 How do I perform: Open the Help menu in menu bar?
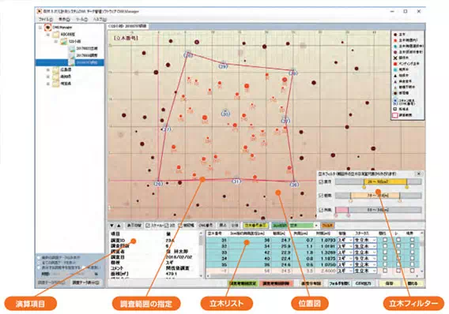point(100,20)
